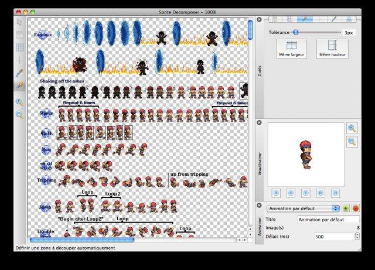Click the Titre input field

pyautogui.click(x=329, y=220)
